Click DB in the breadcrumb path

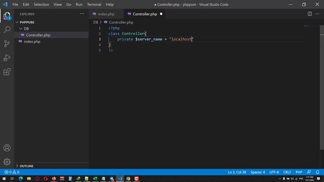coord(96,22)
